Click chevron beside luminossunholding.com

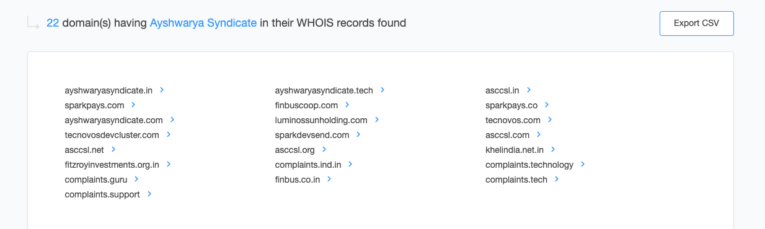[x=377, y=119]
